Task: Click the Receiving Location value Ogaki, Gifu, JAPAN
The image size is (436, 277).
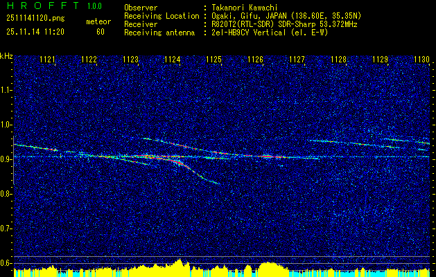Action: click(x=251, y=16)
